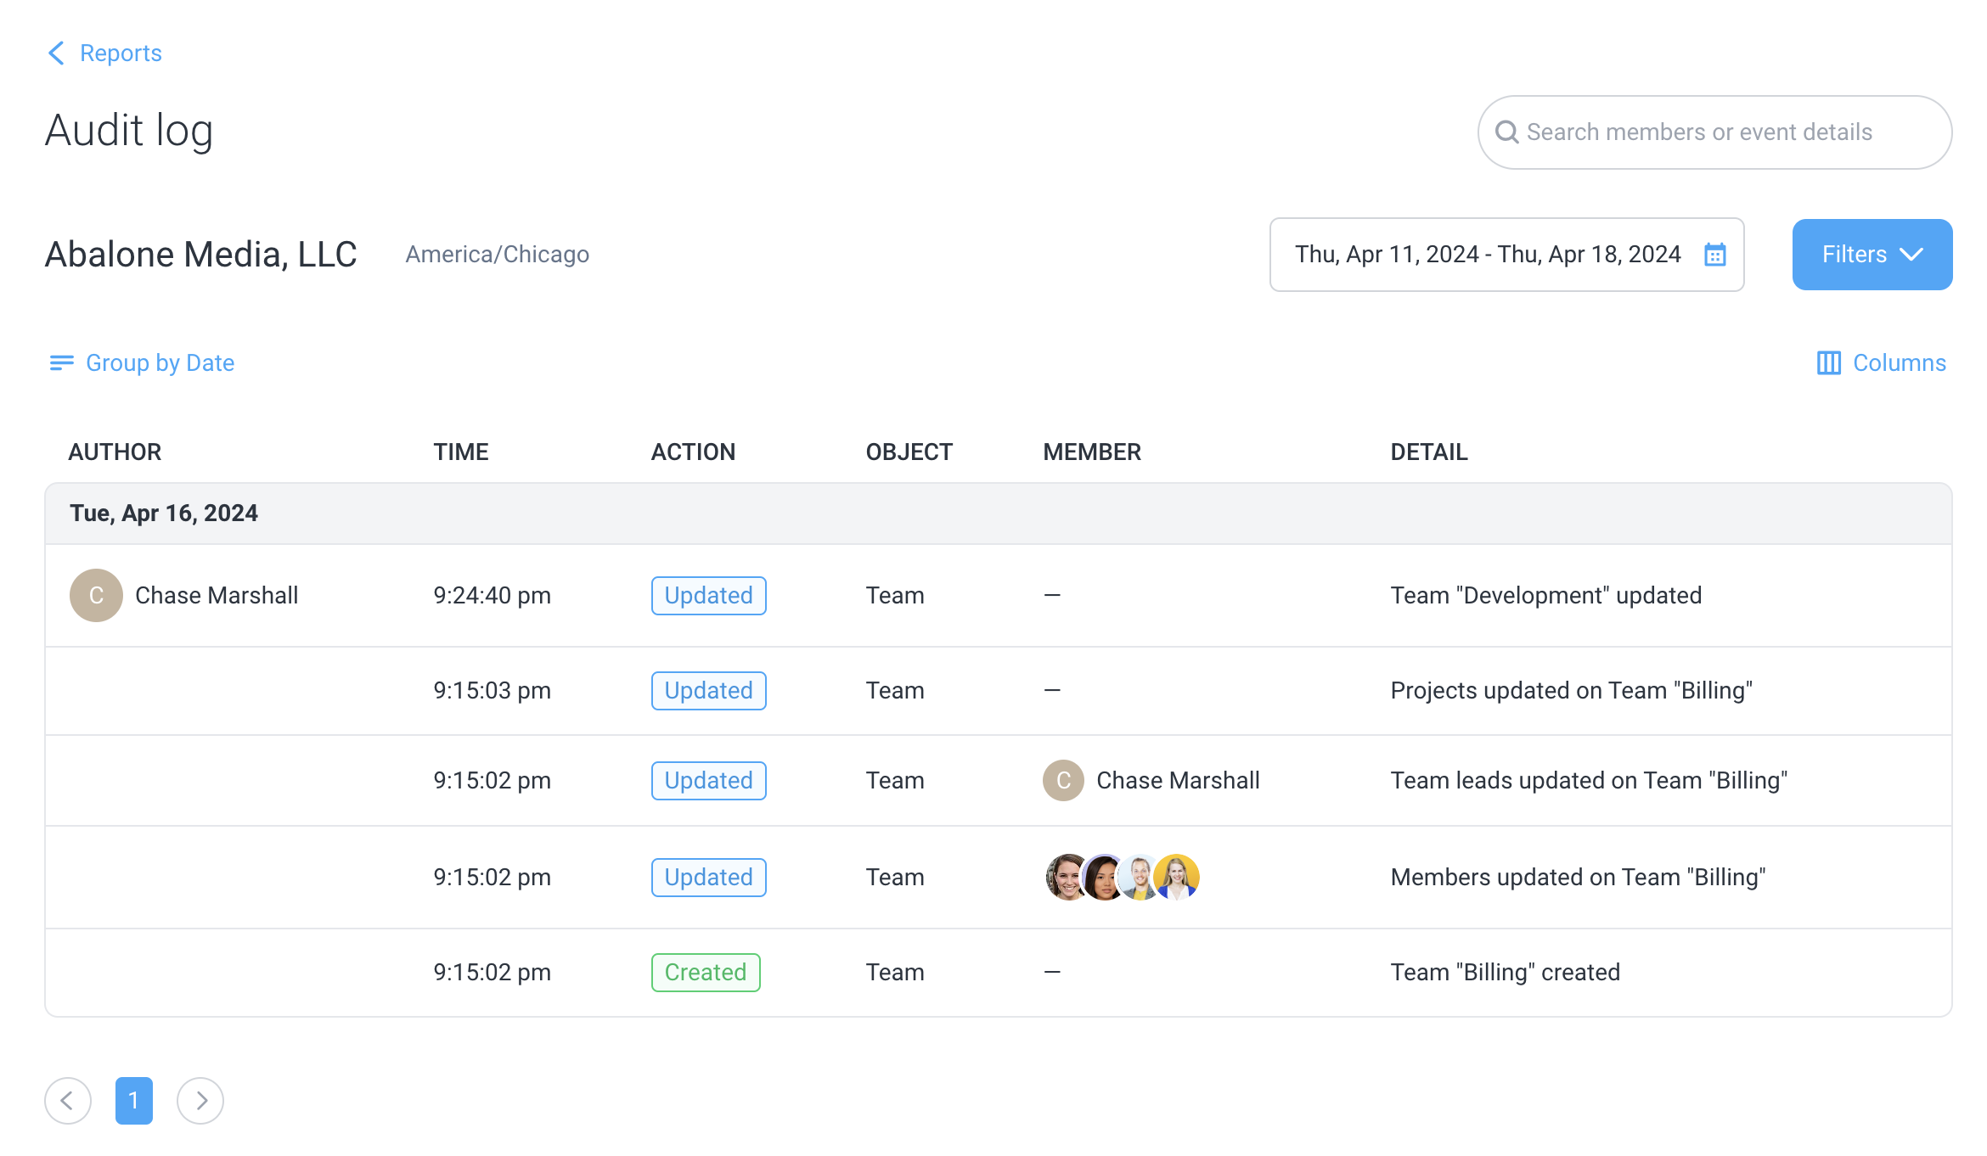
Task: Open the calendar icon in date range
Action: (1715, 255)
